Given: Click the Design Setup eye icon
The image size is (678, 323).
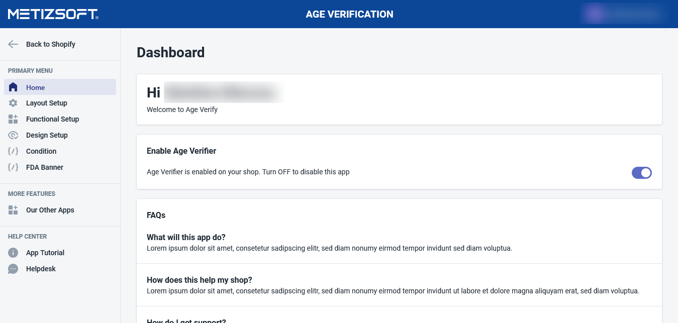Looking at the screenshot, I should (13, 135).
